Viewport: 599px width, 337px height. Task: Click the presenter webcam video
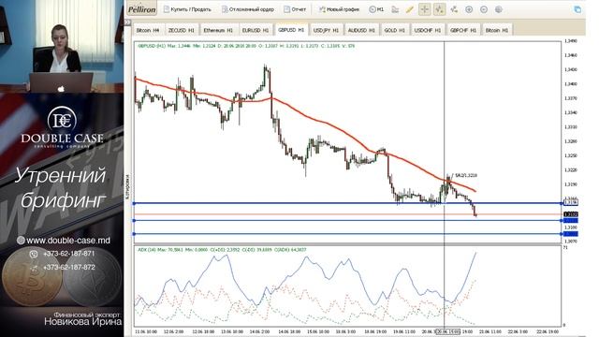62,46
